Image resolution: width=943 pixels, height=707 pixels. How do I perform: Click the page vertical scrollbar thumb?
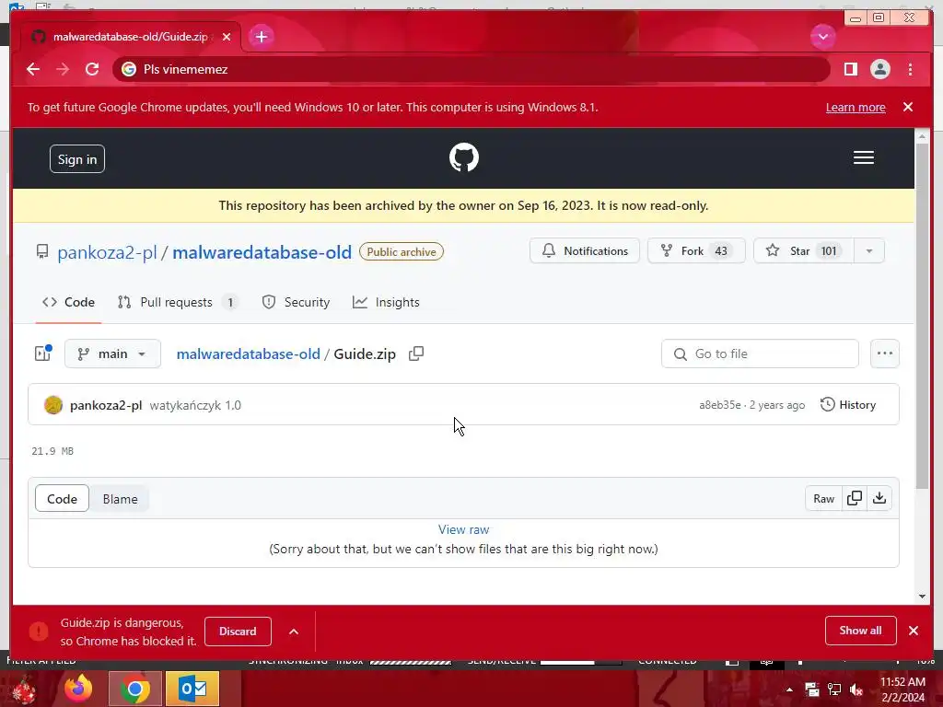click(x=922, y=317)
